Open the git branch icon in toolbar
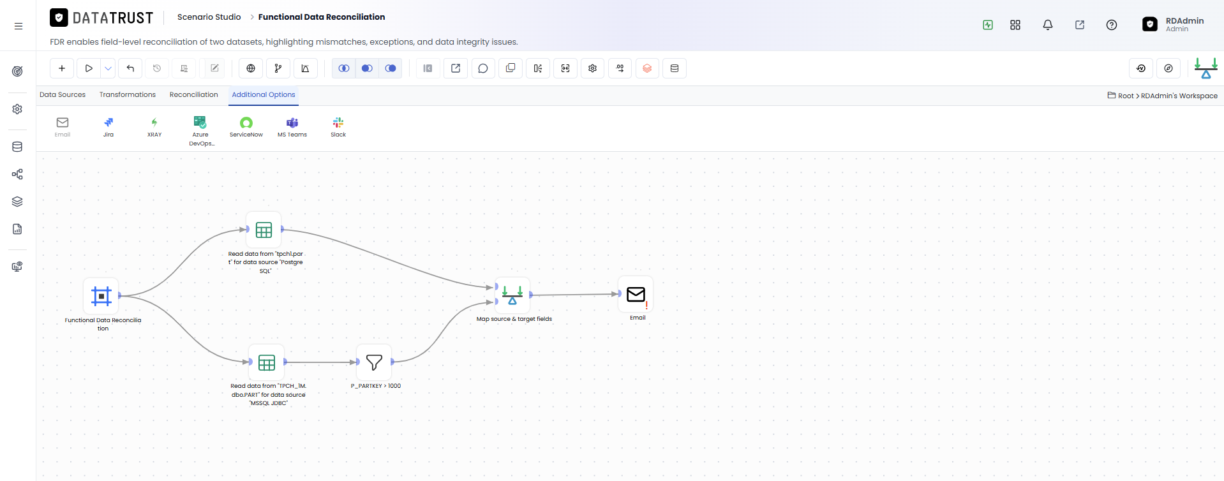The width and height of the screenshot is (1224, 481). click(278, 68)
